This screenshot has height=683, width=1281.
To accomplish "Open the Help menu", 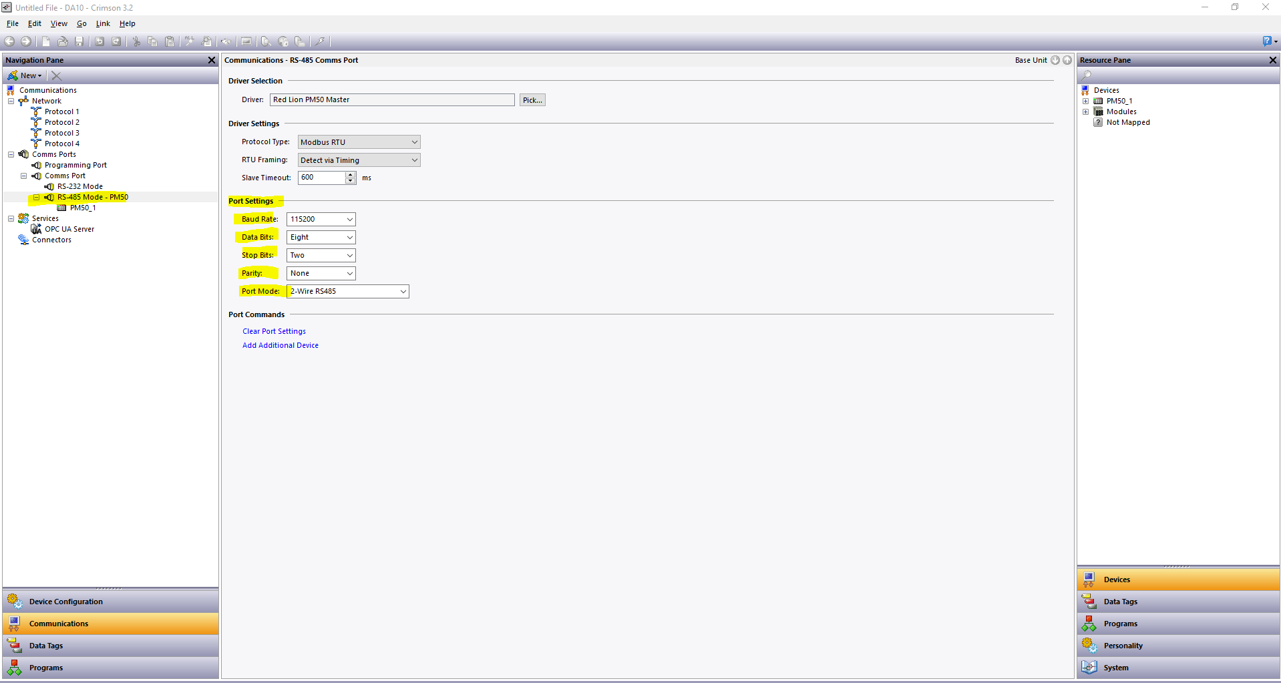I will click(x=128, y=23).
